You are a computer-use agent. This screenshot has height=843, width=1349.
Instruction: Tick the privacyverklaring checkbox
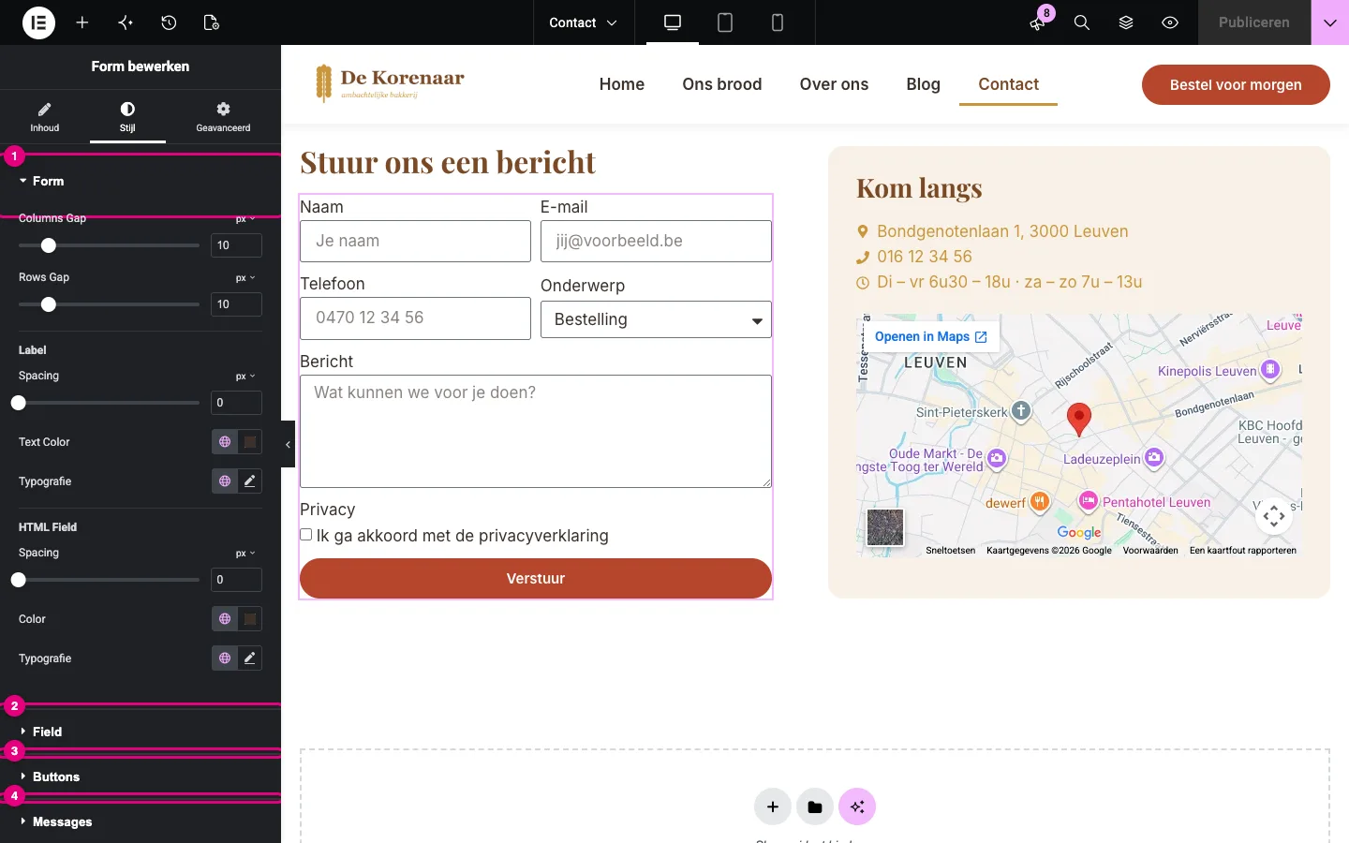pos(306,535)
